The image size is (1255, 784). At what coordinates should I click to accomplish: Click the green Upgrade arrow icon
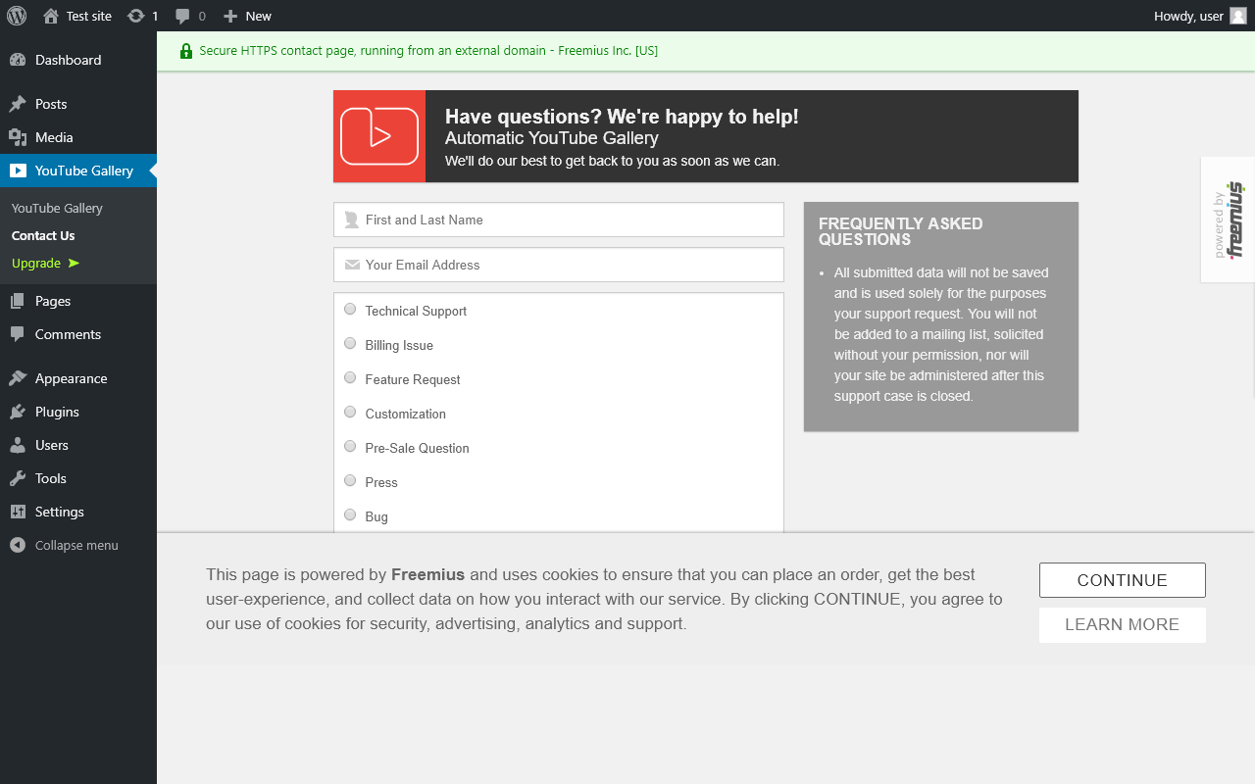[74, 263]
